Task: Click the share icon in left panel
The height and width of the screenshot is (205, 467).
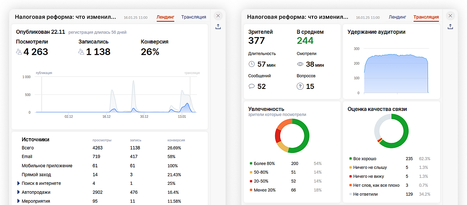Action: point(218,26)
